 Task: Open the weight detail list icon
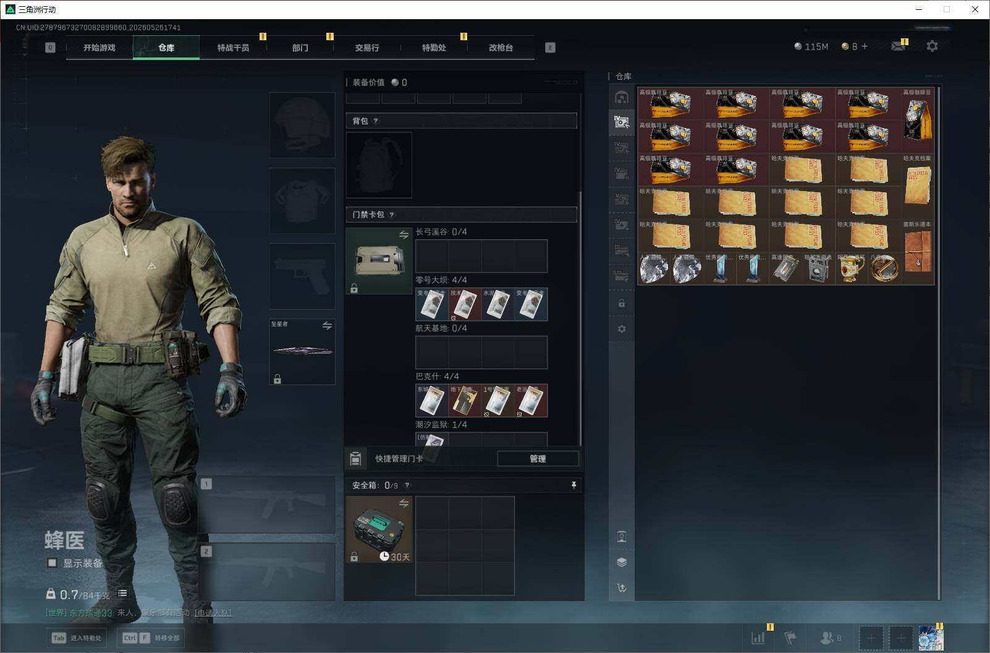122,594
